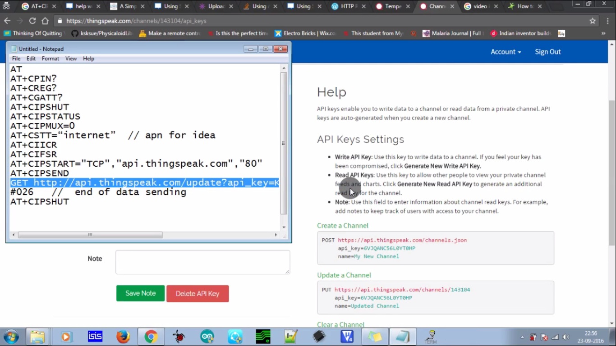Open Arduino IDE from the taskbar
This screenshot has width=616, height=346.
pos(207,337)
